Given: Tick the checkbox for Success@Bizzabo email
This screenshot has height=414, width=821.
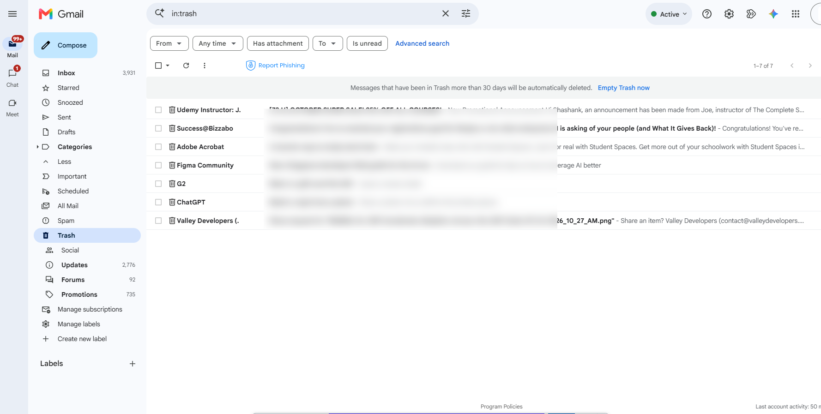Looking at the screenshot, I should pos(158,128).
